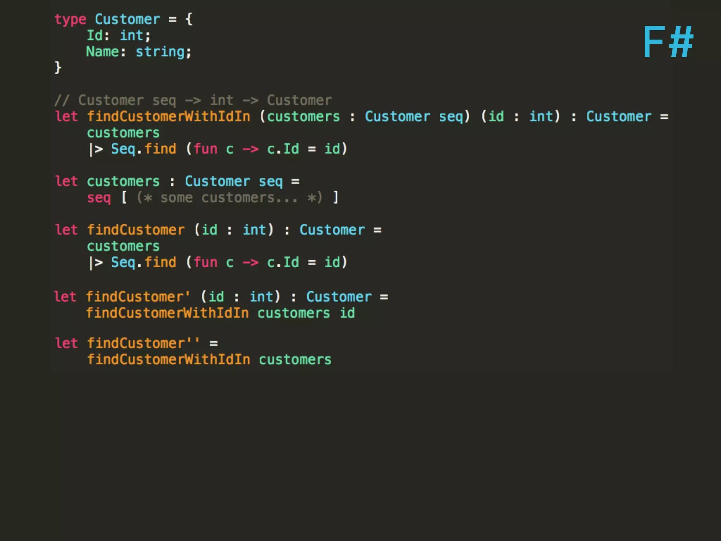721x541 pixels.
Task: Click the Customer type name in declaration
Action: [x=127, y=19]
